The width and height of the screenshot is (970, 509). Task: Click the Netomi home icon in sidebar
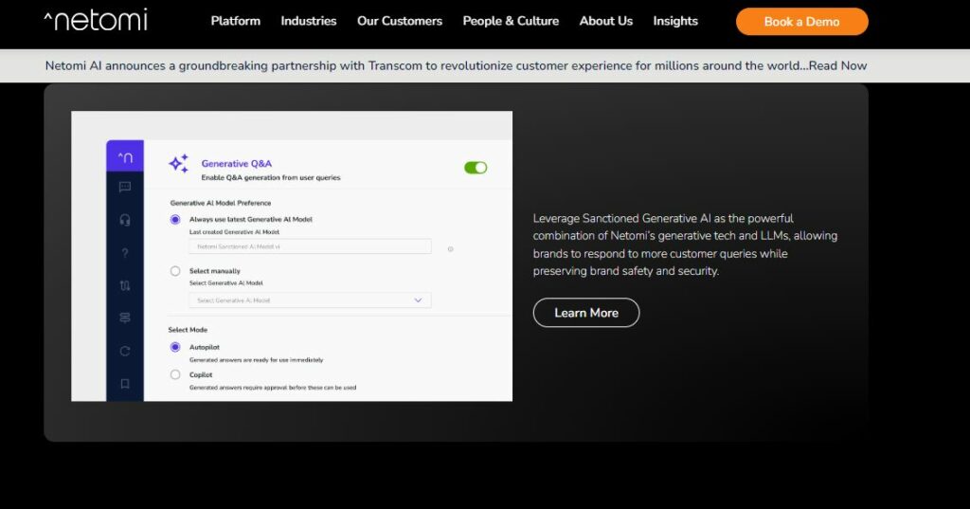(x=125, y=156)
